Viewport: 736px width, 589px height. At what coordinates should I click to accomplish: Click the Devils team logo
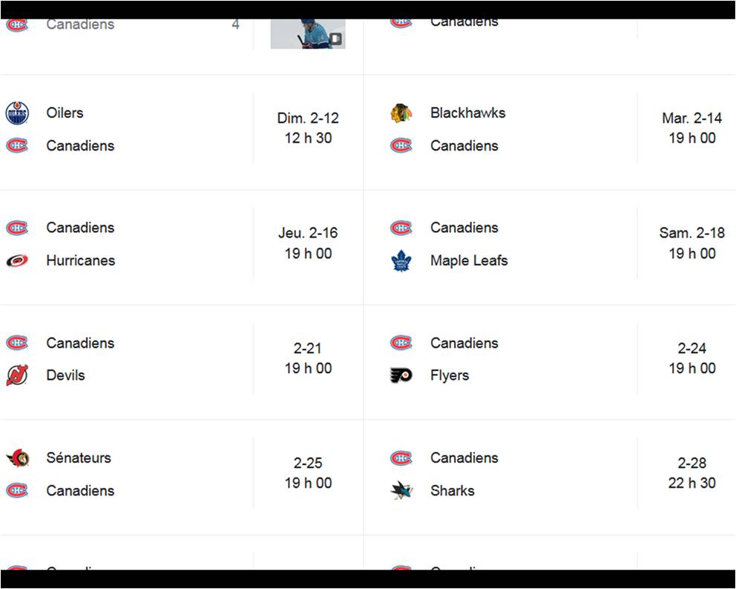pyautogui.click(x=17, y=375)
